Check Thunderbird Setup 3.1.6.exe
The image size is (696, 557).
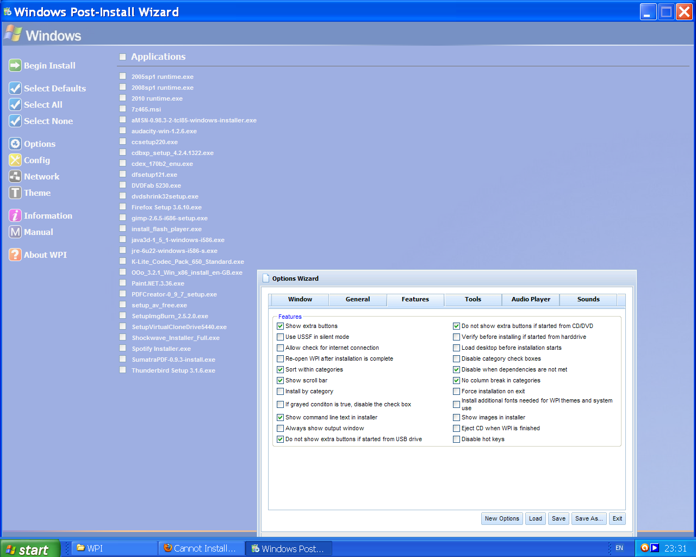(123, 370)
